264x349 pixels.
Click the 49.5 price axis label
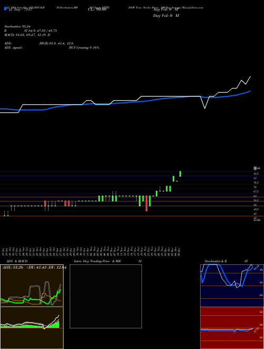coord(256,209)
